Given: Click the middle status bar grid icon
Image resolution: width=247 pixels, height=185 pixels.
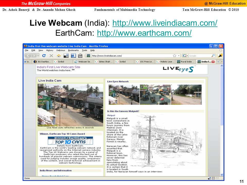Looking at the screenshot, I should [x=213, y=178].
